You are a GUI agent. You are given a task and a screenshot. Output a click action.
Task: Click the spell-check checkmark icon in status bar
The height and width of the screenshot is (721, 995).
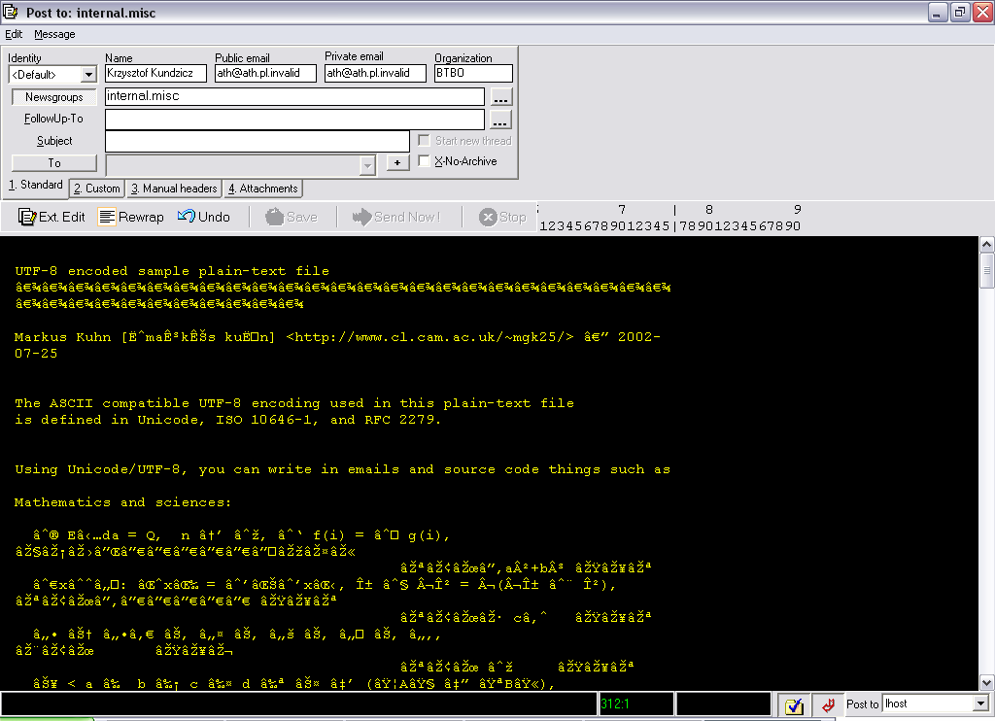click(794, 705)
